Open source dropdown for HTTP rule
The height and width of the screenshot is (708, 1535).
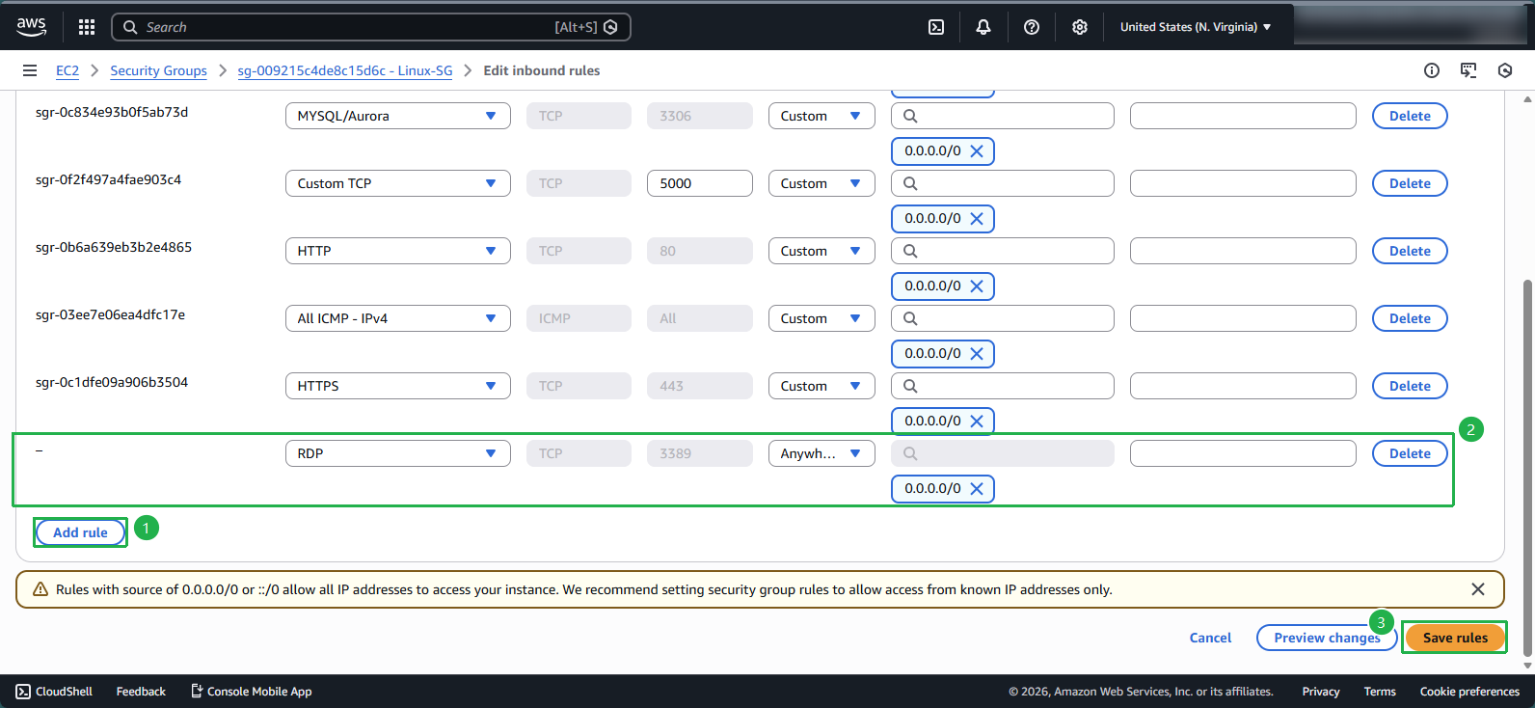(x=821, y=251)
